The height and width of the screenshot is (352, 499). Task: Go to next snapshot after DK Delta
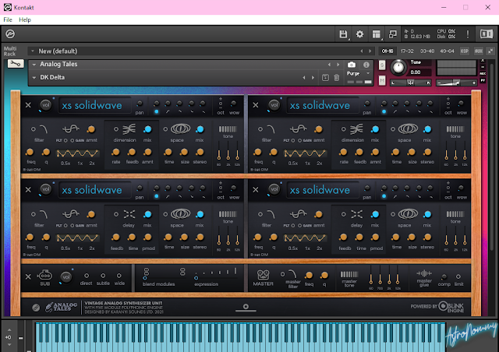(313, 77)
